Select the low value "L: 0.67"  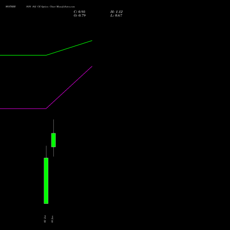pos(116,16)
